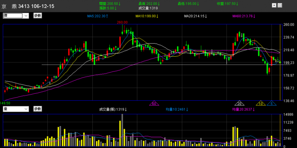The width and height of the screenshot is (297, 148).
Task: Click the 239.74 price axis label
Action: click(288, 37)
